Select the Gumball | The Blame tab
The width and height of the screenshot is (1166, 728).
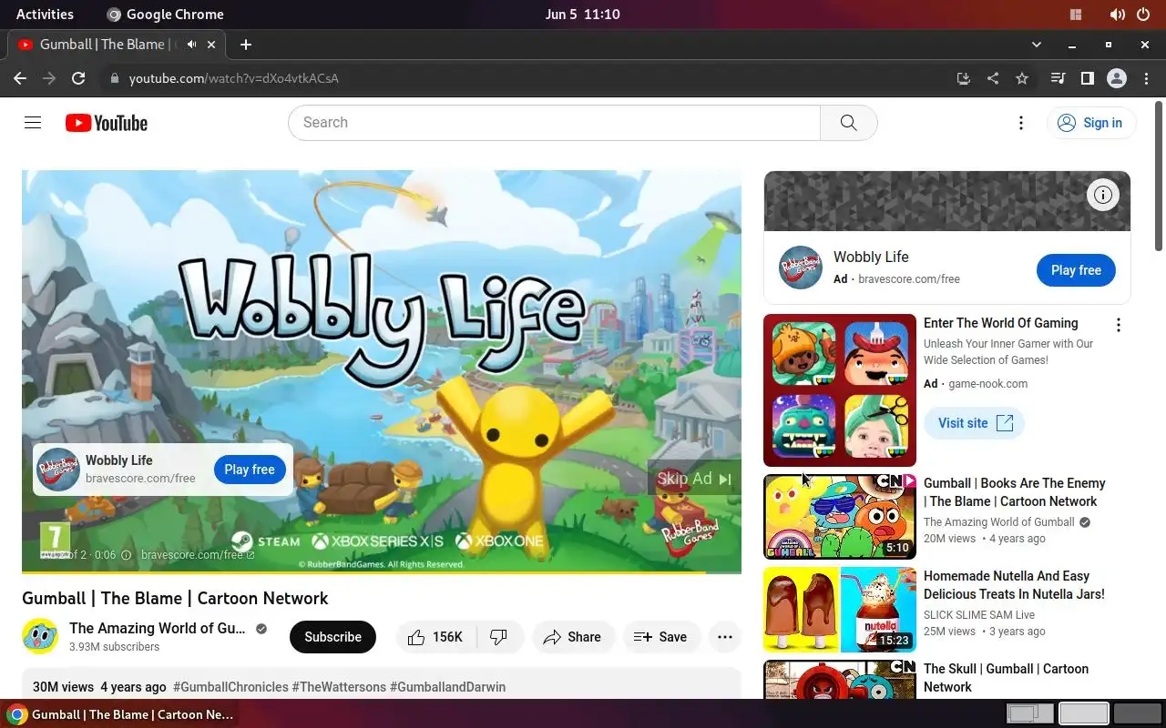coord(117,44)
